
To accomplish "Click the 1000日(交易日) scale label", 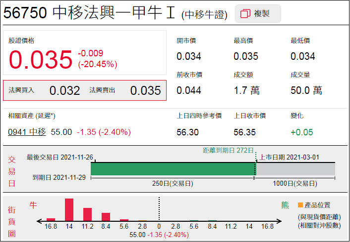I will coord(295,184).
